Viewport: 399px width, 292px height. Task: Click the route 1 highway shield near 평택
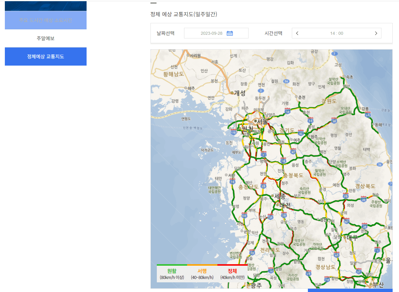264,154
